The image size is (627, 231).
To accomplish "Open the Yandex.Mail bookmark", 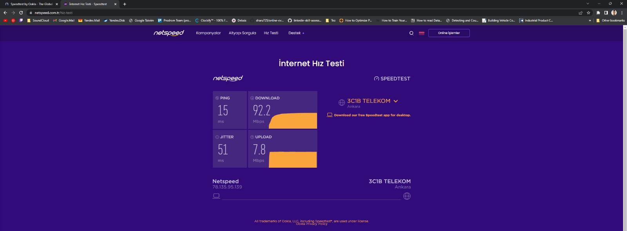I will [89, 20].
